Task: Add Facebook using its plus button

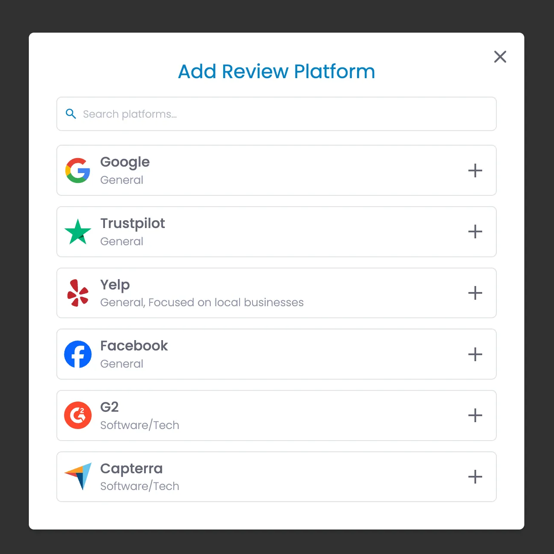Action: point(475,354)
